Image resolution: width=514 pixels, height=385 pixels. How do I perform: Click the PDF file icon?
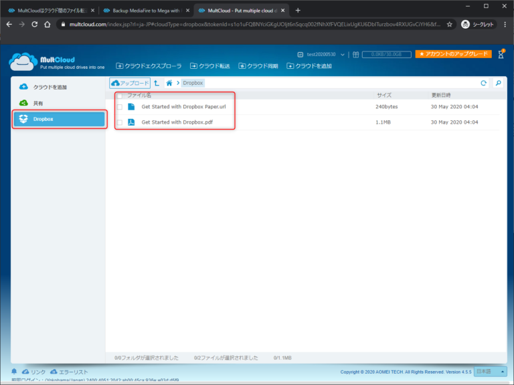tap(131, 122)
